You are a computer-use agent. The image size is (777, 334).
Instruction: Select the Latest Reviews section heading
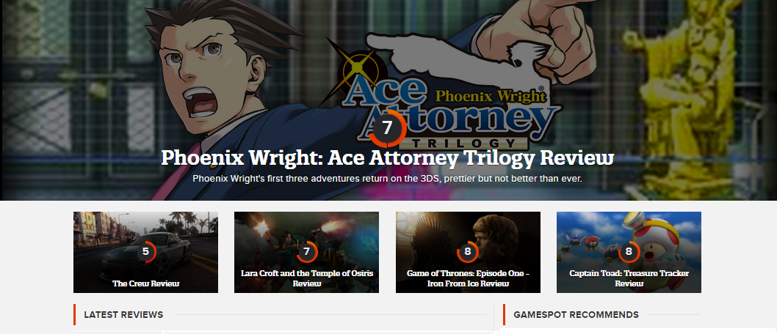coord(123,315)
